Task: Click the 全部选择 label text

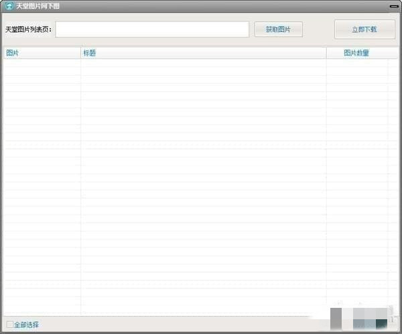Action: click(27, 325)
